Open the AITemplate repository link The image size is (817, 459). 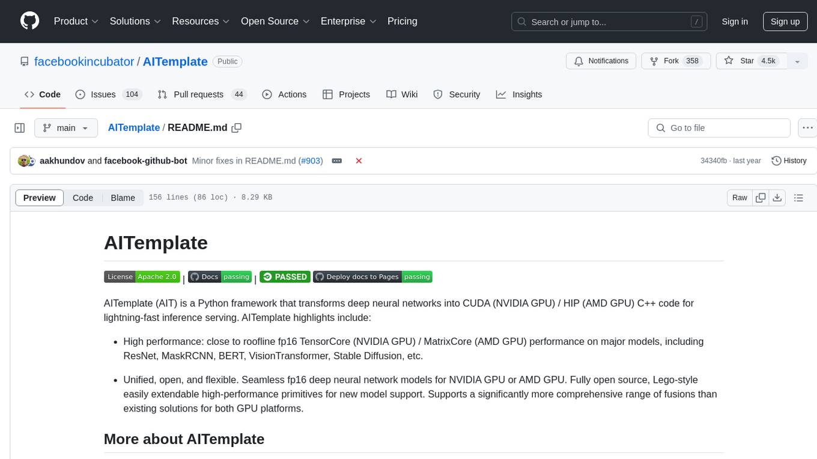(x=175, y=61)
